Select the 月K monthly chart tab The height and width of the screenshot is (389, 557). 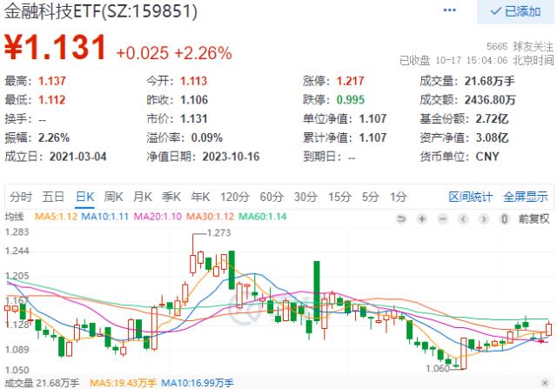point(143,196)
